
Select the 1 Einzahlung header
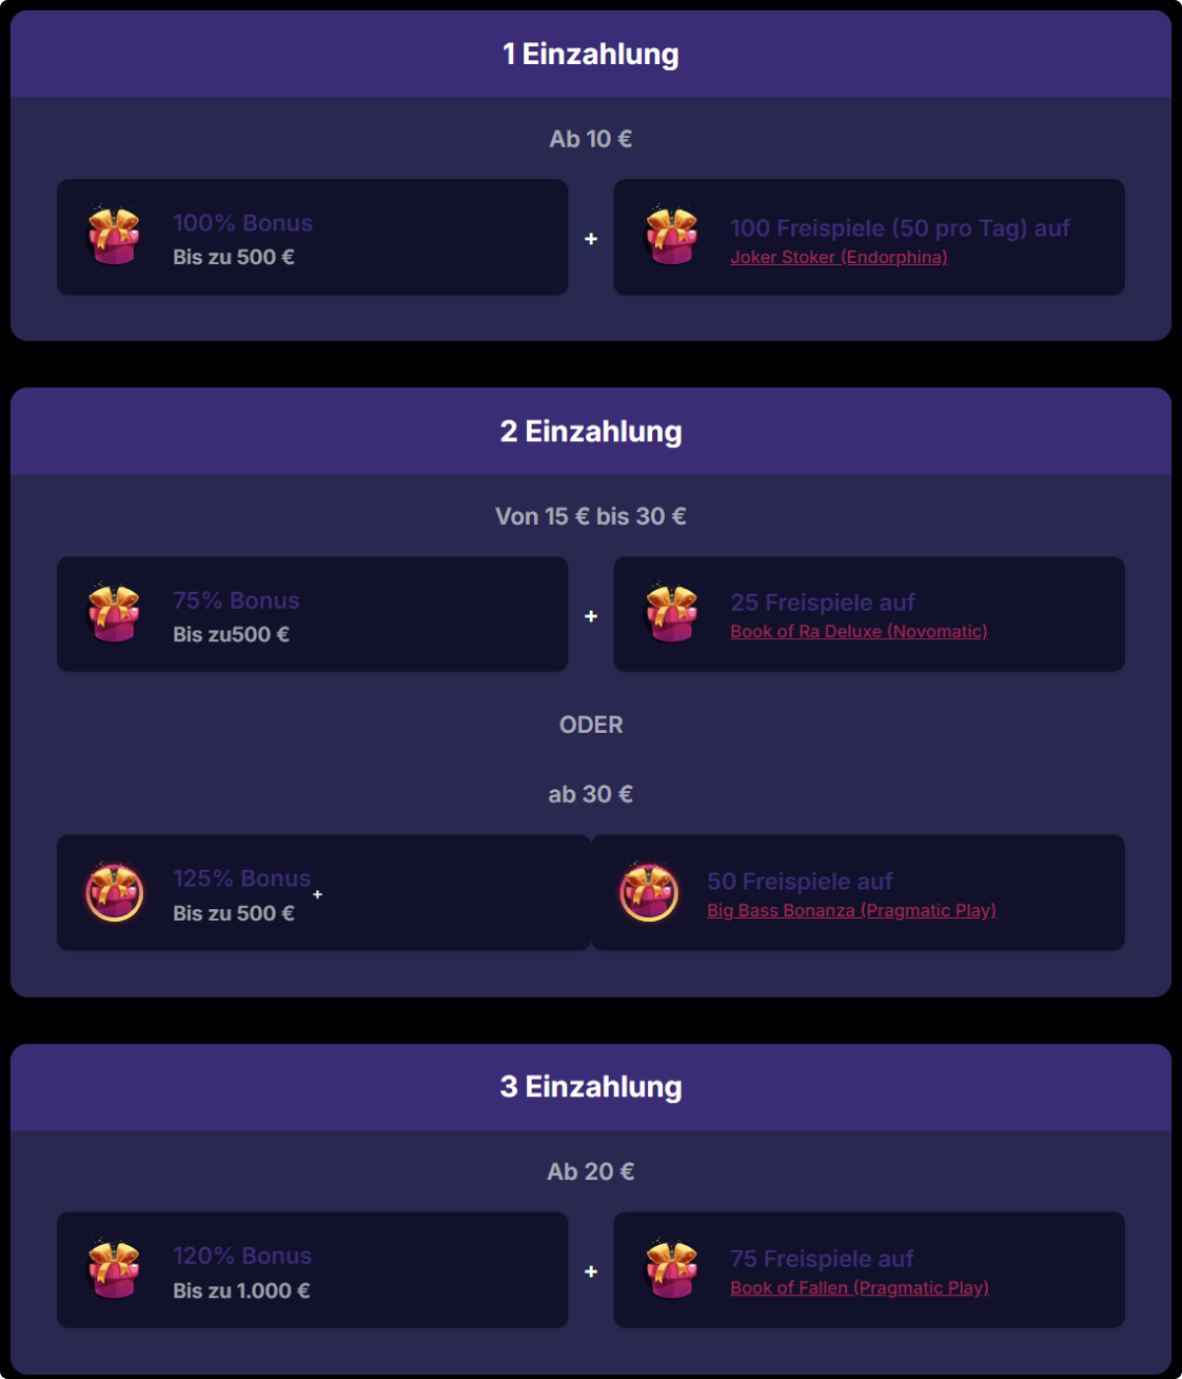[591, 54]
